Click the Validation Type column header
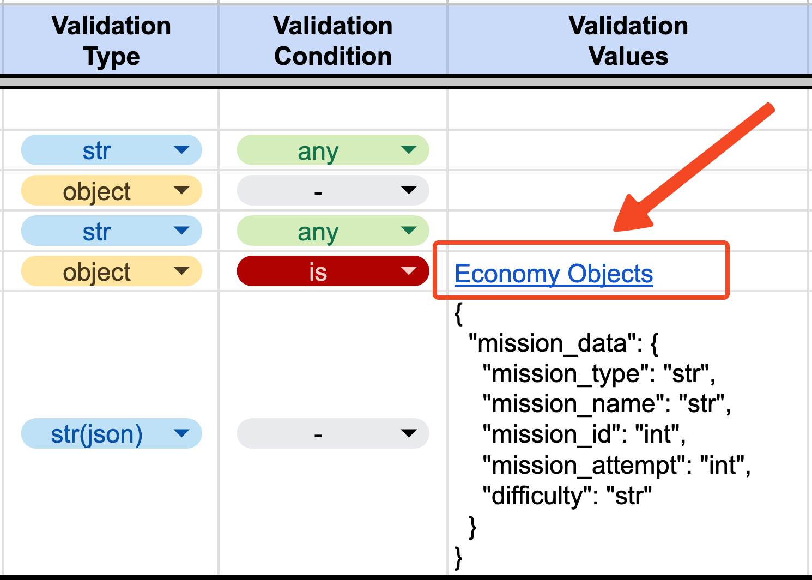The width and height of the screenshot is (812, 580). click(x=111, y=41)
